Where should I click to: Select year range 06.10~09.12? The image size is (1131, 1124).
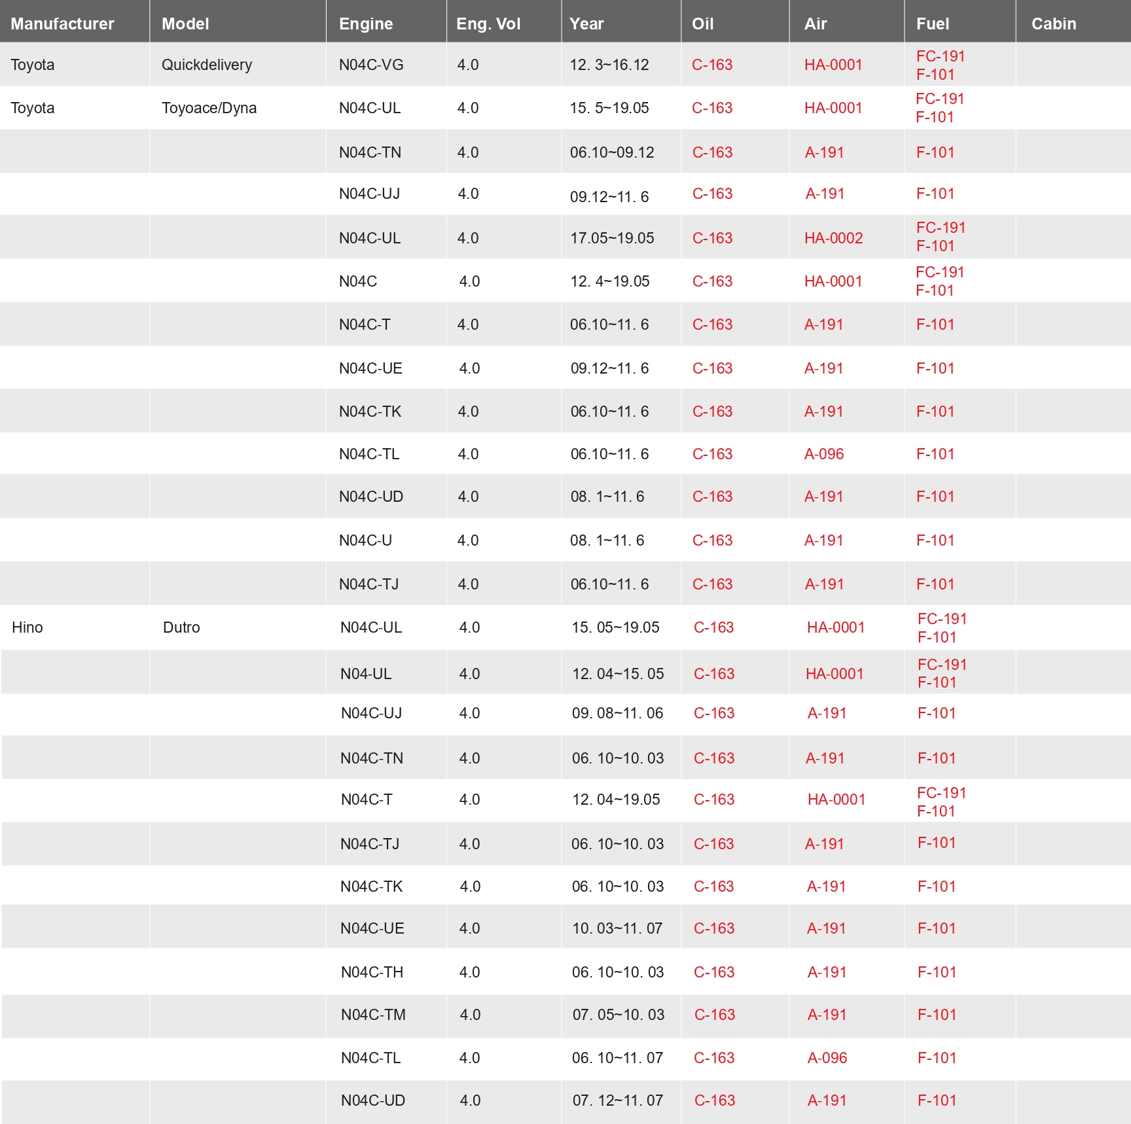point(612,152)
